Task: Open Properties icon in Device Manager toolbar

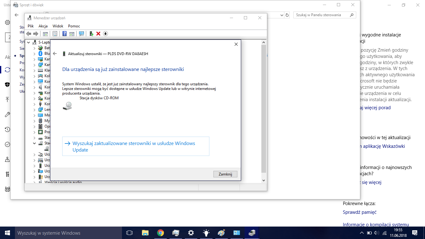Action: [55, 34]
